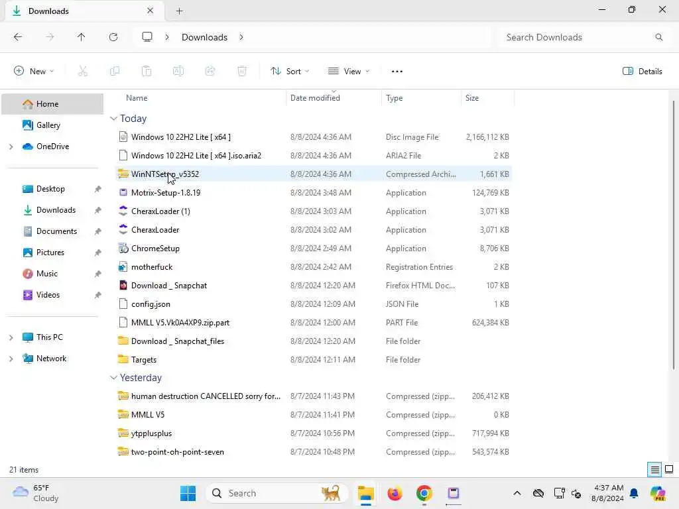This screenshot has width=679, height=509.
Task: Click the Back navigation arrow
Action: point(18,37)
